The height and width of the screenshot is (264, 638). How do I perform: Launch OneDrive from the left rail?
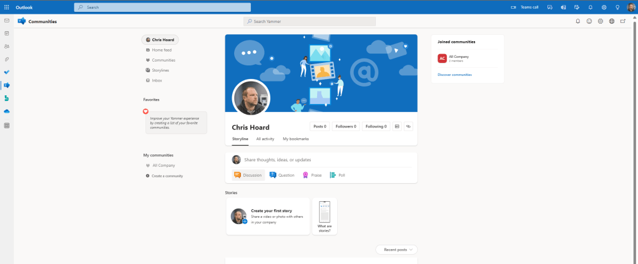tap(7, 111)
